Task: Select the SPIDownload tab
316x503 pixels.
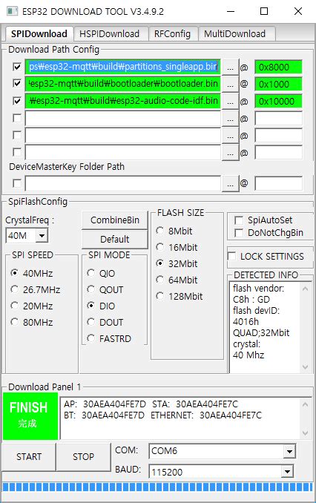Action: click(39, 33)
